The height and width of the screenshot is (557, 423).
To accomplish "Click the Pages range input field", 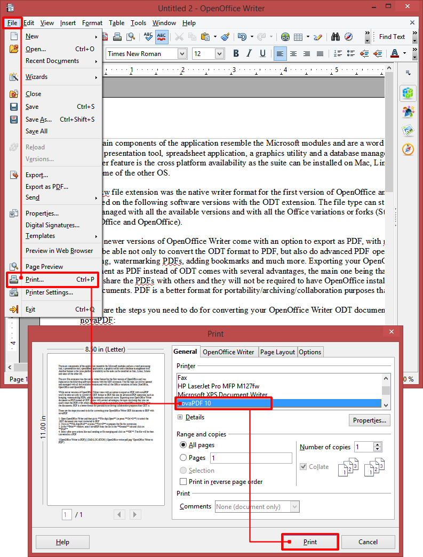I will (251, 458).
